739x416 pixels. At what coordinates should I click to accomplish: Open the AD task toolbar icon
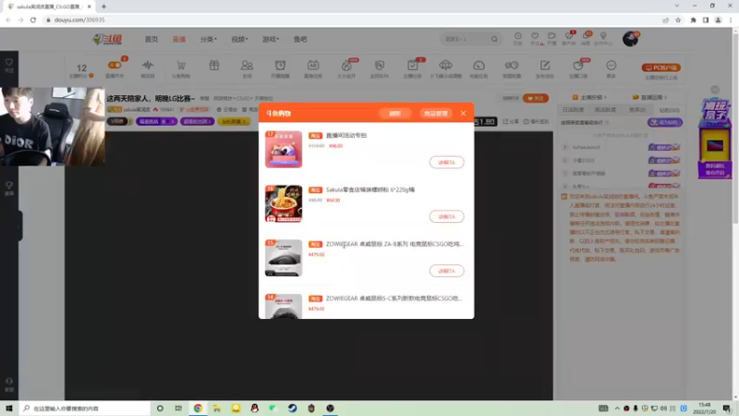[x=313, y=65]
